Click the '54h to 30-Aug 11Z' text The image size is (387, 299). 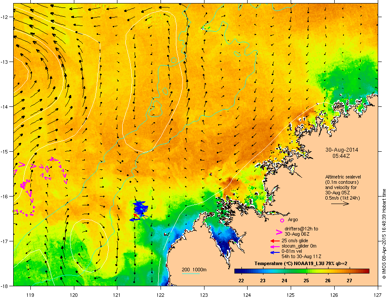tap(301, 256)
